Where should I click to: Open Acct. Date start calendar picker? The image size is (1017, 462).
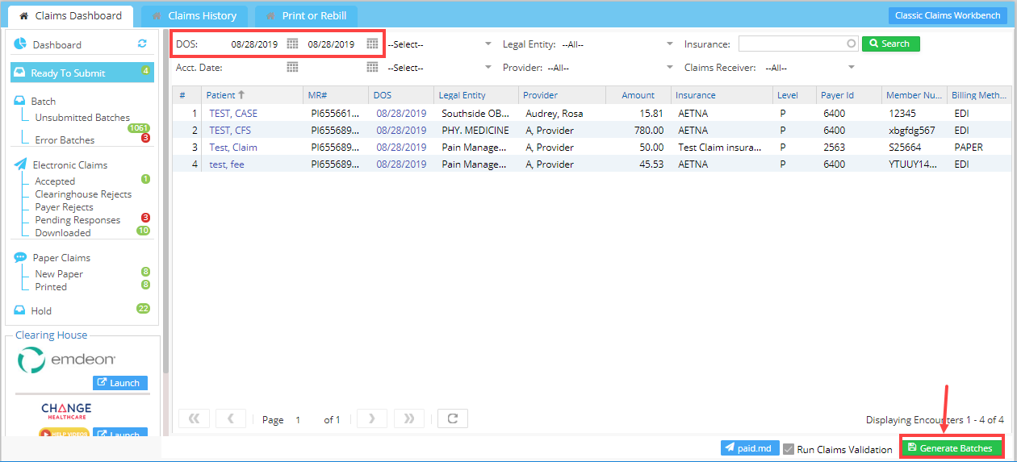(293, 68)
